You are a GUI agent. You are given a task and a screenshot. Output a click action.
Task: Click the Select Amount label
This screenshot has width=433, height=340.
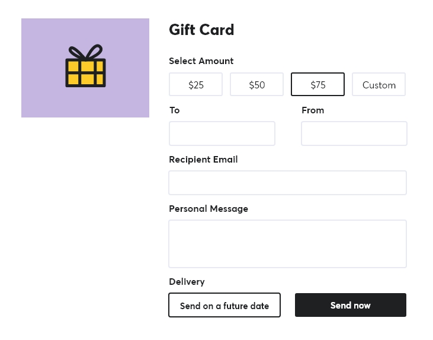pos(201,61)
